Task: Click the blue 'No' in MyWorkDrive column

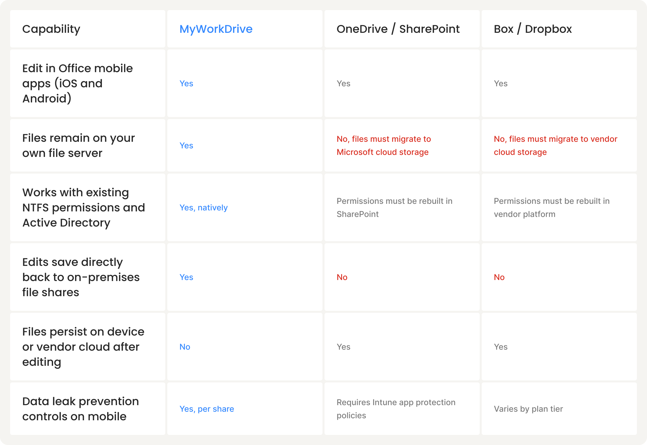Action: pyautogui.click(x=185, y=347)
